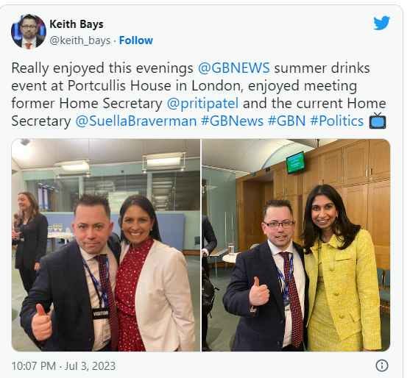Click the green wall screen in right photo

click(x=296, y=163)
